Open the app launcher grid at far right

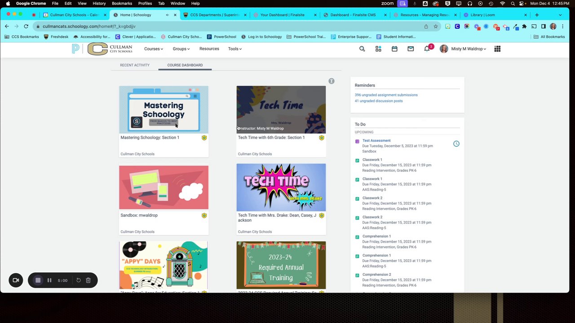(497, 49)
